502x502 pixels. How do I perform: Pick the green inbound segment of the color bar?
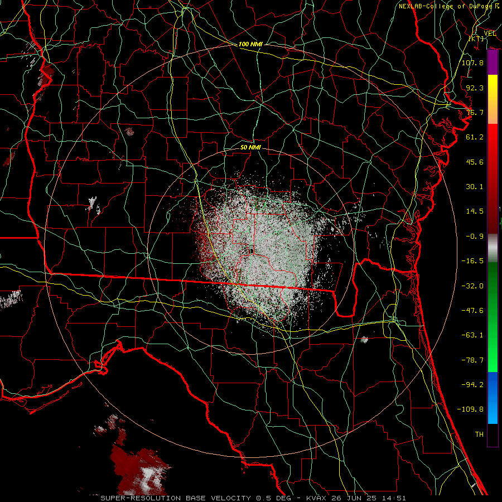pyautogui.click(x=493, y=317)
